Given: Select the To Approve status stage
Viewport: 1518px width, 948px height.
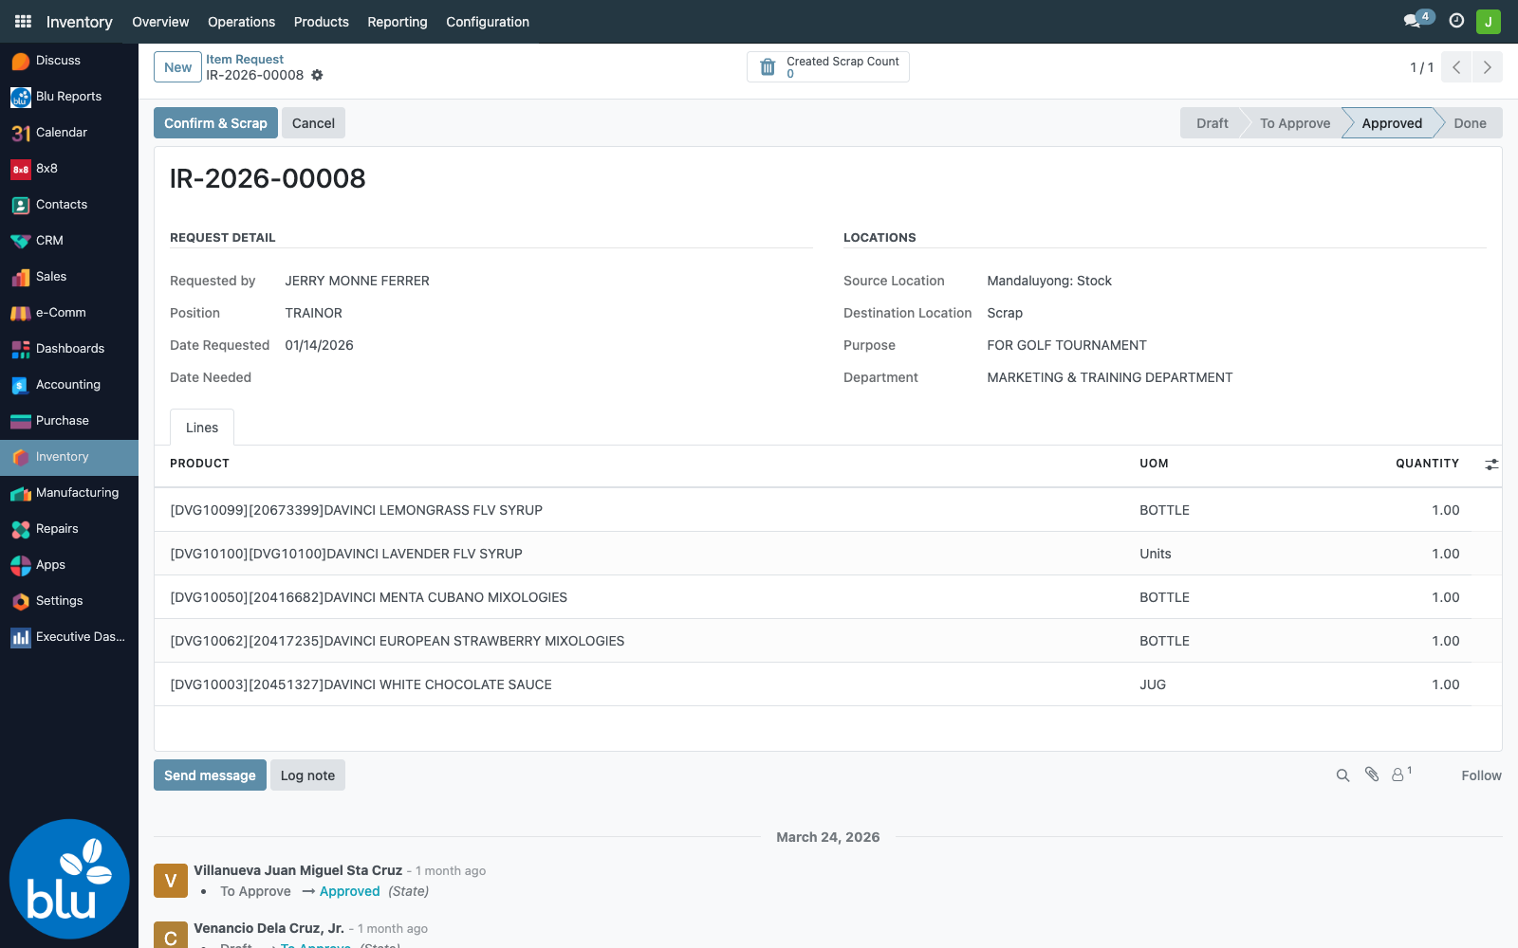Looking at the screenshot, I should (1295, 123).
